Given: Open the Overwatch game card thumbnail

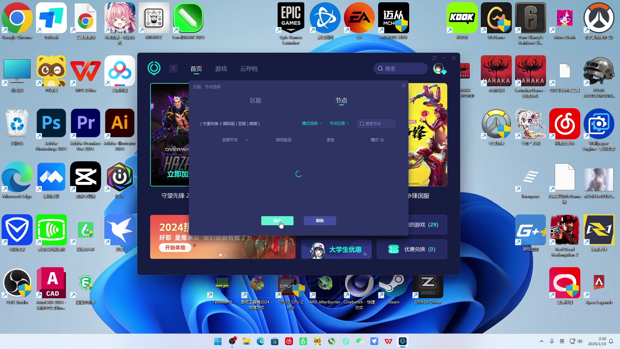Looking at the screenshot, I should click(x=170, y=135).
